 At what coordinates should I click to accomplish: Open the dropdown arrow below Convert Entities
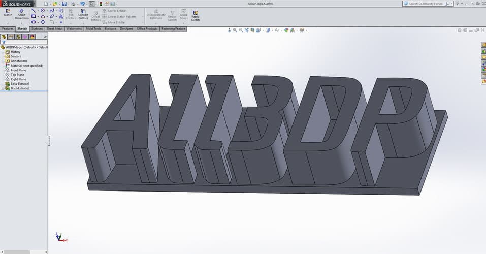pos(83,23)
